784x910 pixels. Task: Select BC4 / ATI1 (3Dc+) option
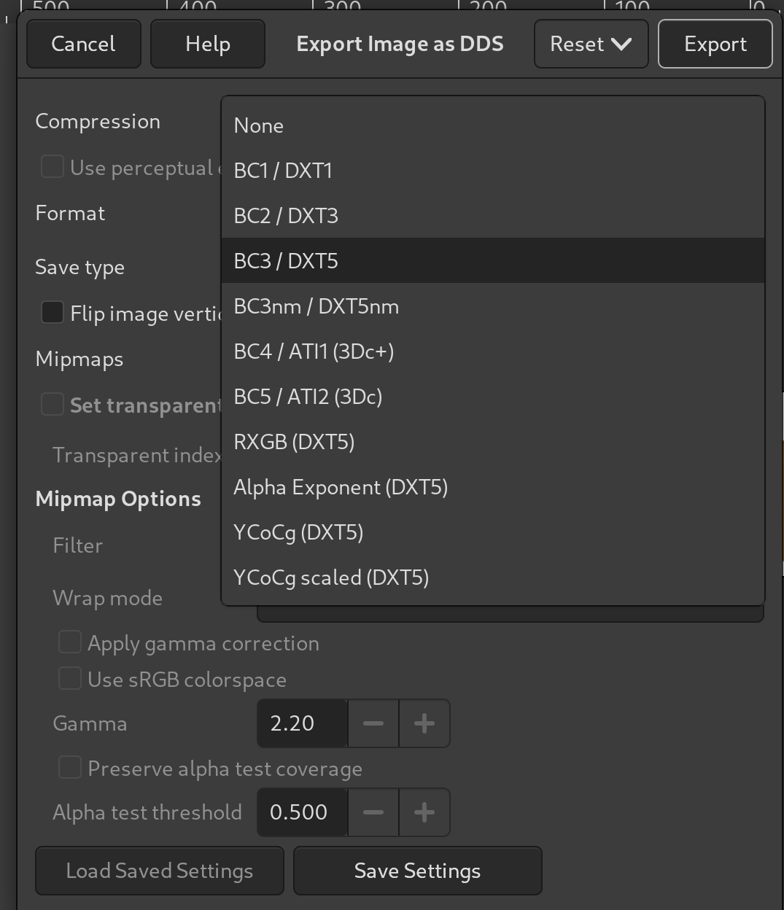tap(493, 351)
